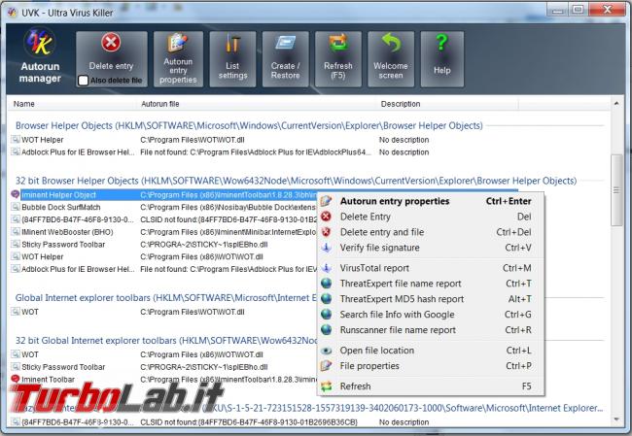632x436 pixels.
Task: Choose Open file location menu item
Action: pos(430,351)
